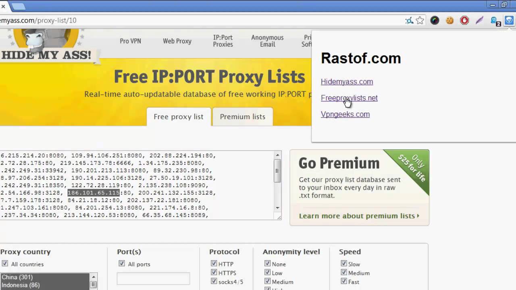Viewport: 516px width, 290px height.
Task: Click the proxy textarea resize grip
Action: [278, 217]
